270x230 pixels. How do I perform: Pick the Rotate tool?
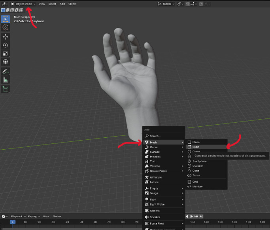tap(6, 45)
